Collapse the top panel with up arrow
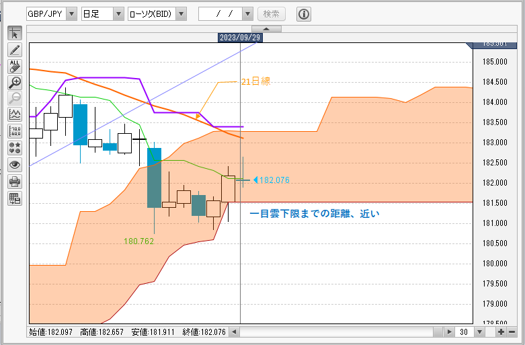Image resolution: width=525 pixels, height=345 pixels. (x=266, y=29)
